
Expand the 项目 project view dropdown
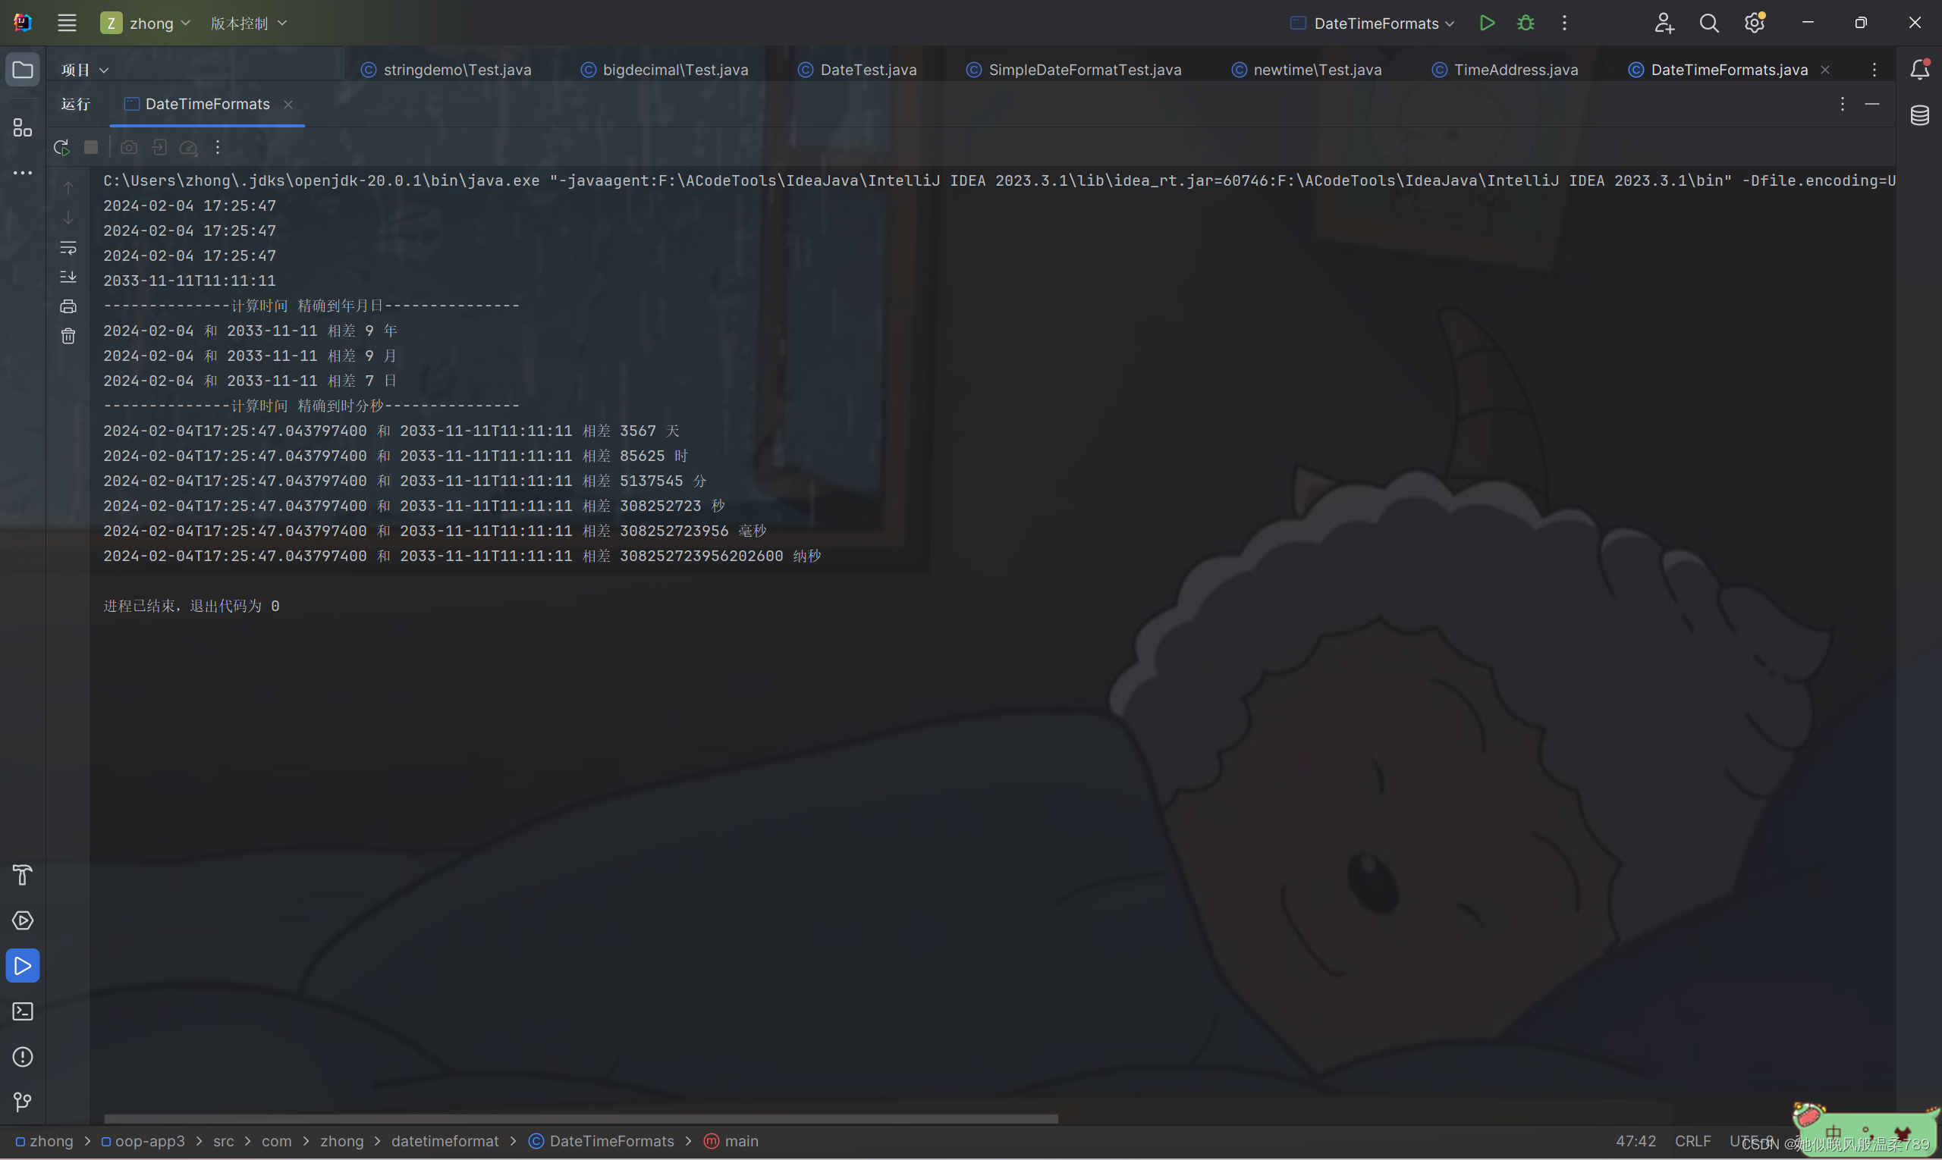pyautogui.click(x=84, y=70)
